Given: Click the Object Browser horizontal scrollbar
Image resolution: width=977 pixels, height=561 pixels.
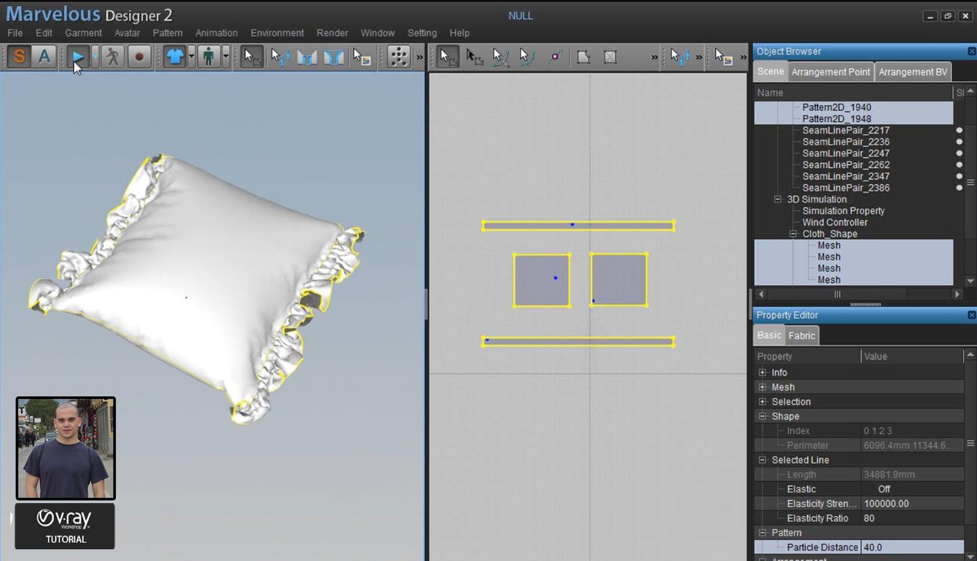Looking at the screenshot, I should [837, 294].
